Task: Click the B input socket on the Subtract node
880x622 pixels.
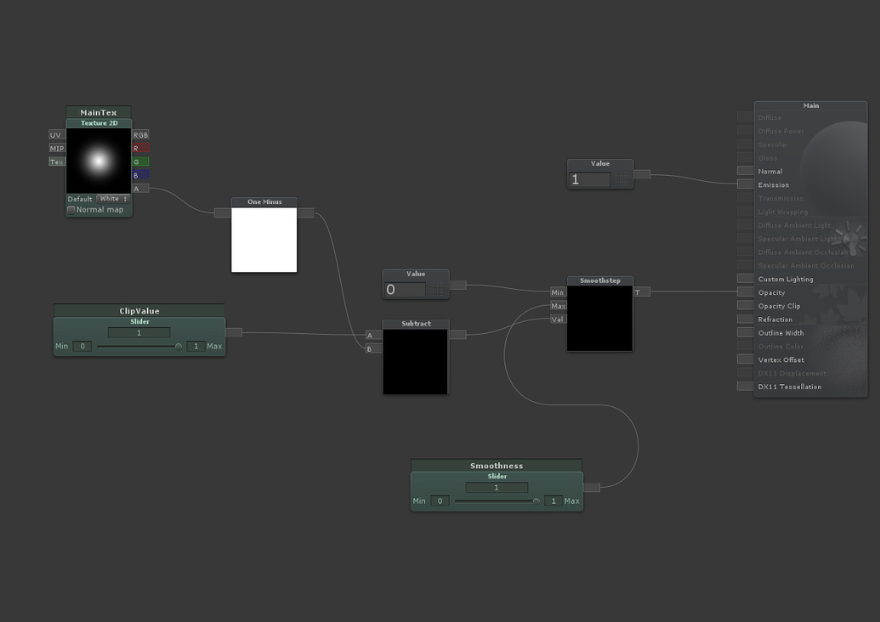Action: tap(370, 348)
